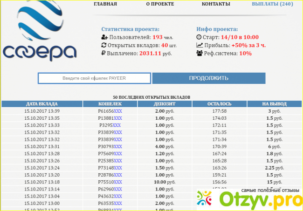
Task: Click the ДАТА ВКЛАДА column header
Action: [x=42, y=104]
